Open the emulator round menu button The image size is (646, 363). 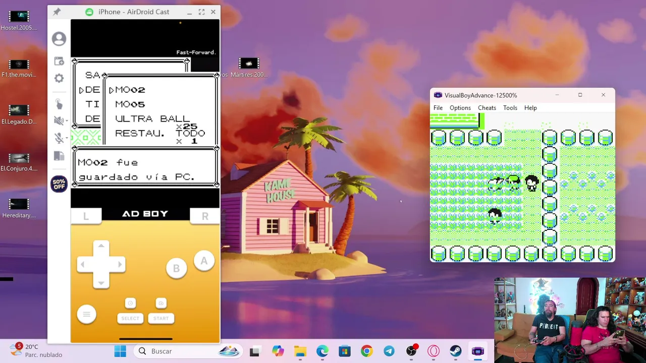click(86, 315)
